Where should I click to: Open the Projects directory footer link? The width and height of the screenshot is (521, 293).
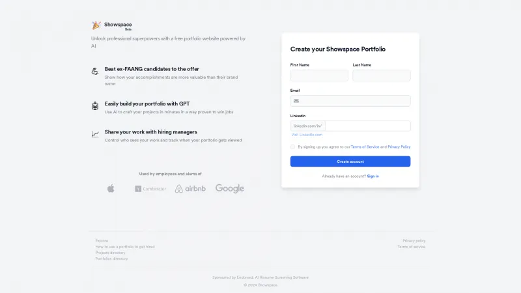click(111, 253)
